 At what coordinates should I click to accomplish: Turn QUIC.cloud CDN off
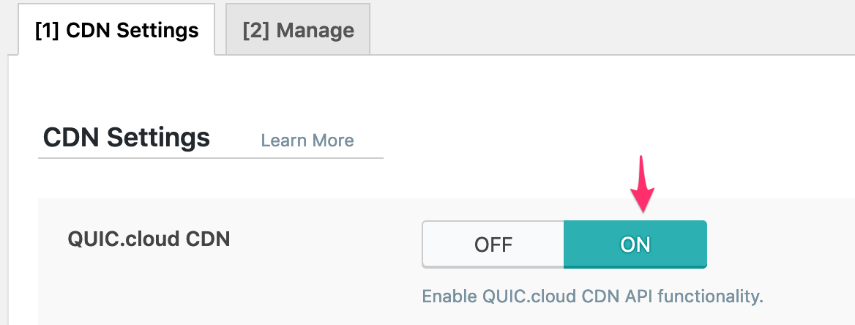pyautogui.click(x=493, y=244)
